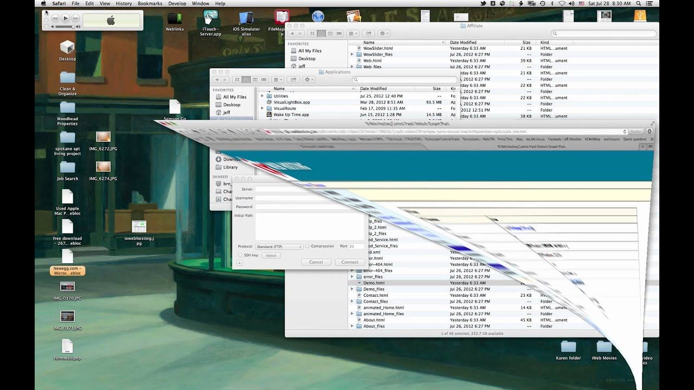Open Action gear menu in Affiliate window
694x390 pixels.
point(384,34)
